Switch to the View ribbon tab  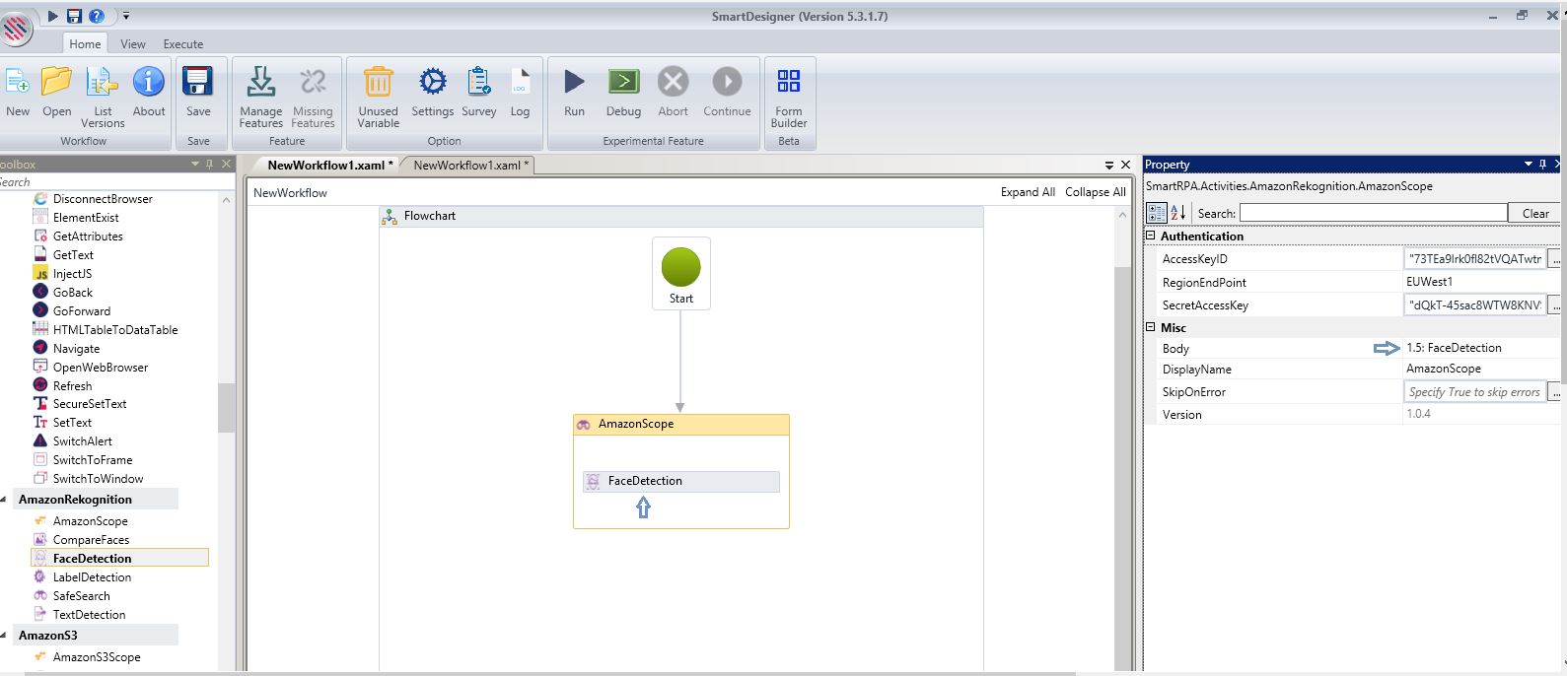pos(133,44)
